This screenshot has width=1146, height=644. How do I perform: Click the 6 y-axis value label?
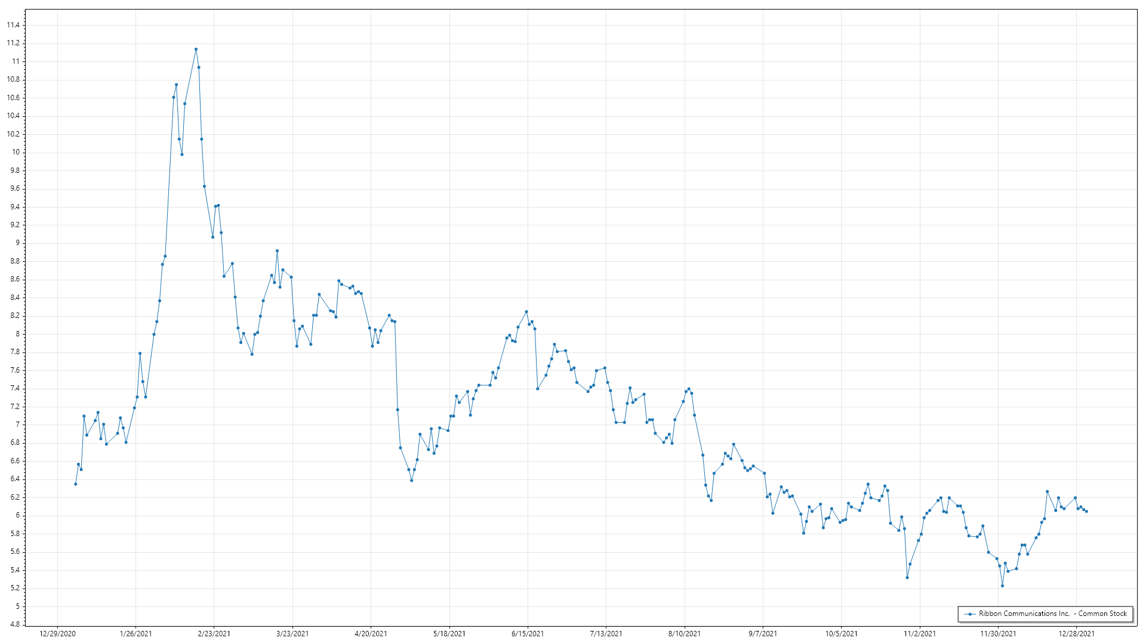[x=17, y=515]
